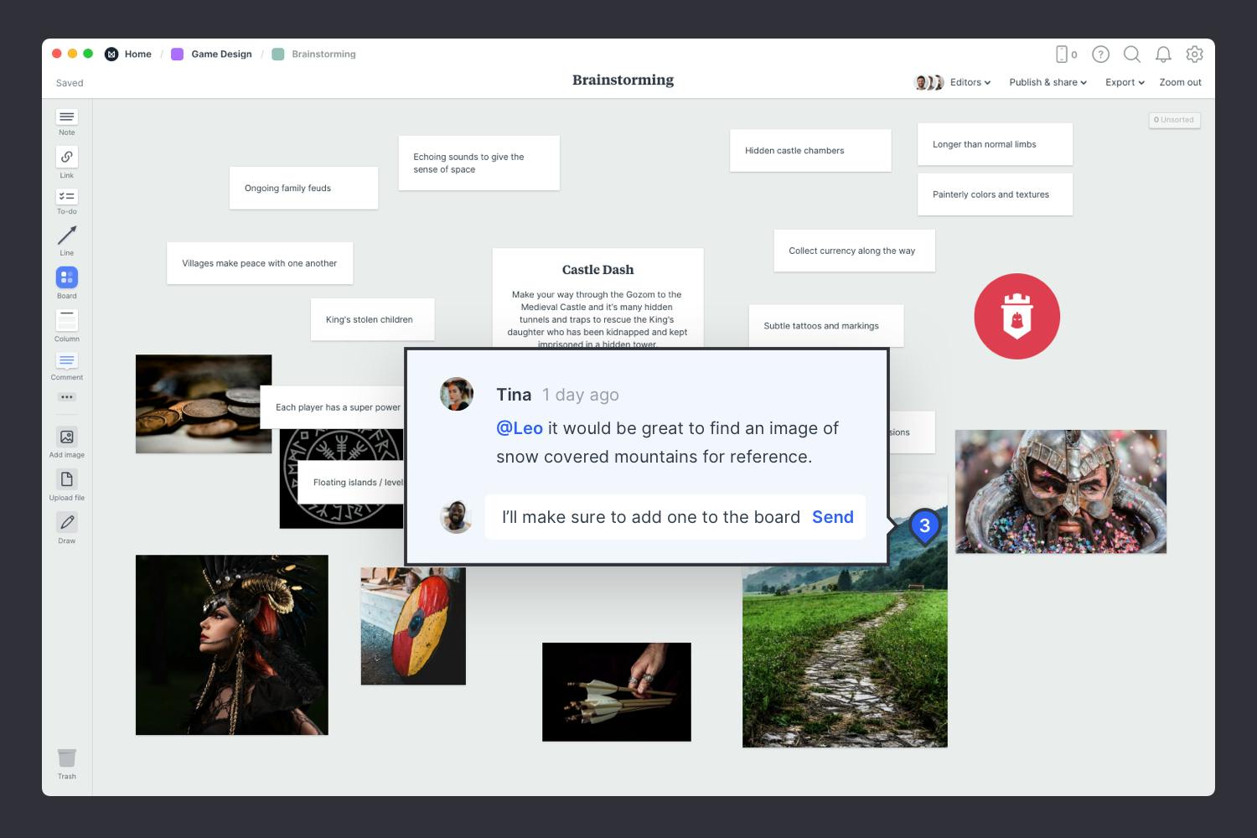
Task: Navigate to Home breadcrumb
Action: [137, 54]
